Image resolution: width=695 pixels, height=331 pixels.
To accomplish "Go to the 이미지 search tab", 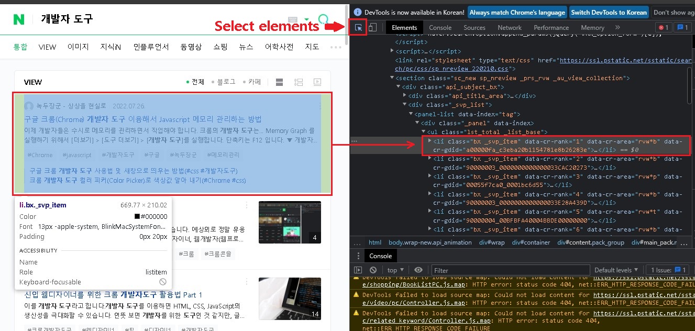I will tap(78, 47).
